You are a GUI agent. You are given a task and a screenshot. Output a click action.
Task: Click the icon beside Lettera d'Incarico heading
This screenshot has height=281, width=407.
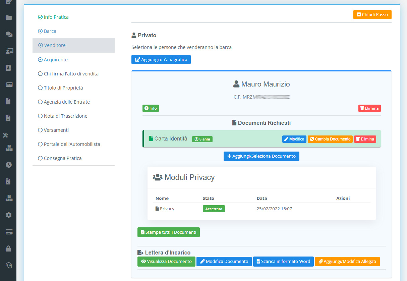[x=140, y=252]
